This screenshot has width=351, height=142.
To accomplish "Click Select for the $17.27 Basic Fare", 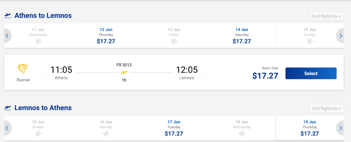I will [311, 74].
